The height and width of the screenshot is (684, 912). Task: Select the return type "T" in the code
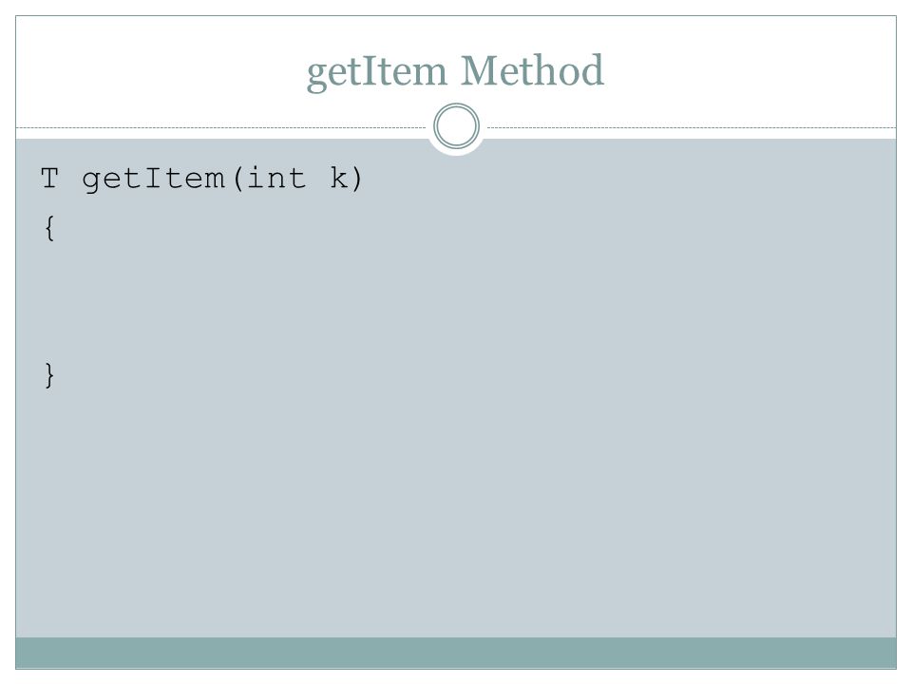tap(49, 178)
